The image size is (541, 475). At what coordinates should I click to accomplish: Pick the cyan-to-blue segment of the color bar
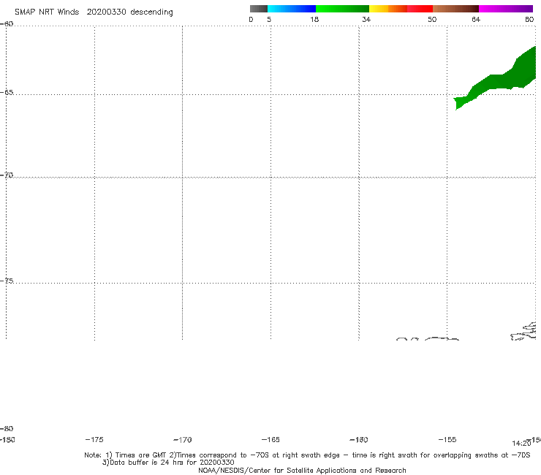[x=292, y=9]
